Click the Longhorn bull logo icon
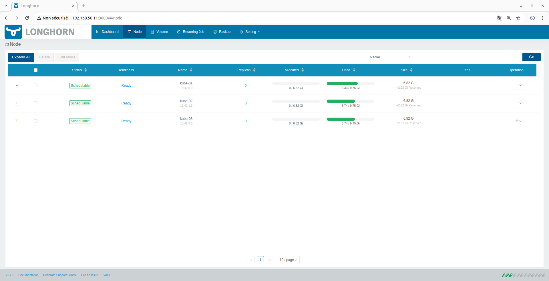Image resolution: width=549 pixels, height=281 pixels. click(x=13, y=32)
